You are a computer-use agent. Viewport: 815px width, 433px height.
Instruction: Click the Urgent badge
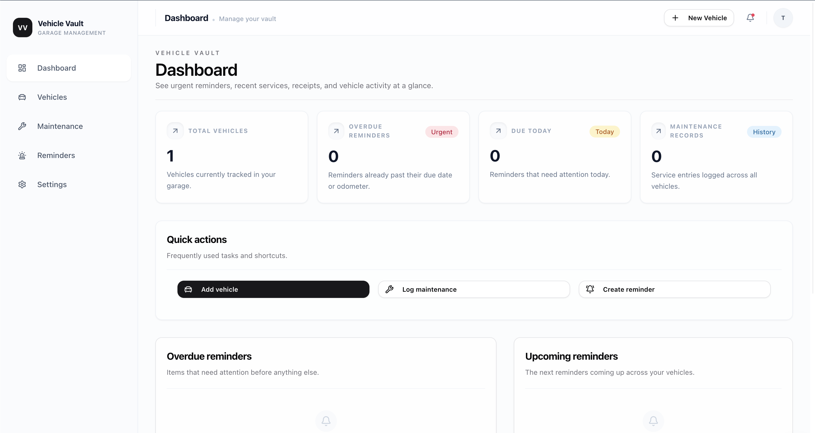pos(441,132)
